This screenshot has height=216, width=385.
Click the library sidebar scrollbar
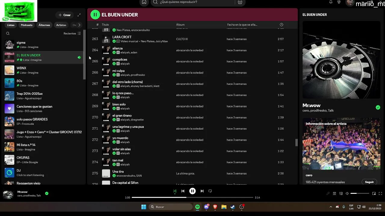tap(85, 55)
